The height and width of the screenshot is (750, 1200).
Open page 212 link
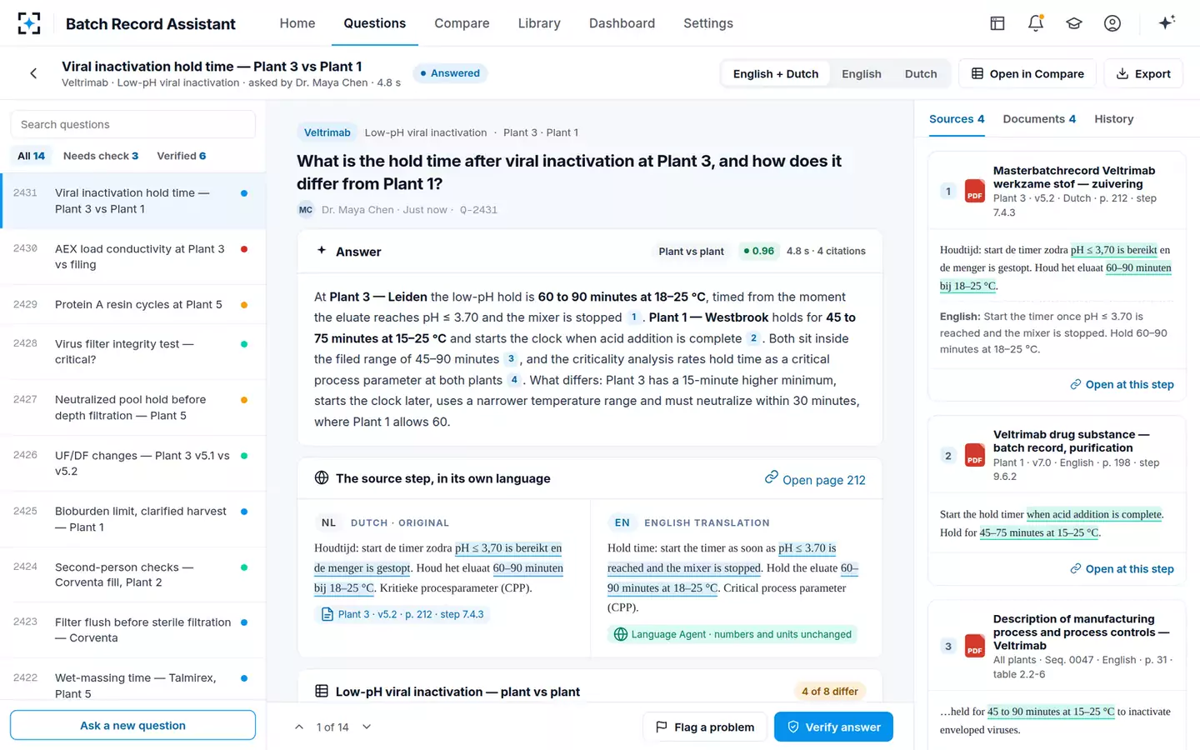(815, 479)
